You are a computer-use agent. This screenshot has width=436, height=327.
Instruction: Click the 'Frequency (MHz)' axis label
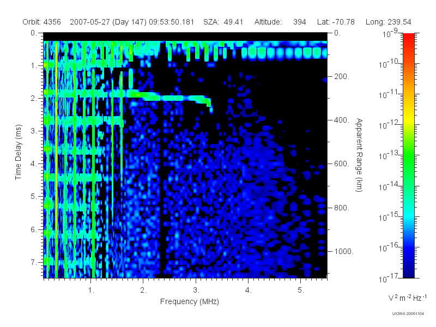pyautogui.click(x=189, y=301)
